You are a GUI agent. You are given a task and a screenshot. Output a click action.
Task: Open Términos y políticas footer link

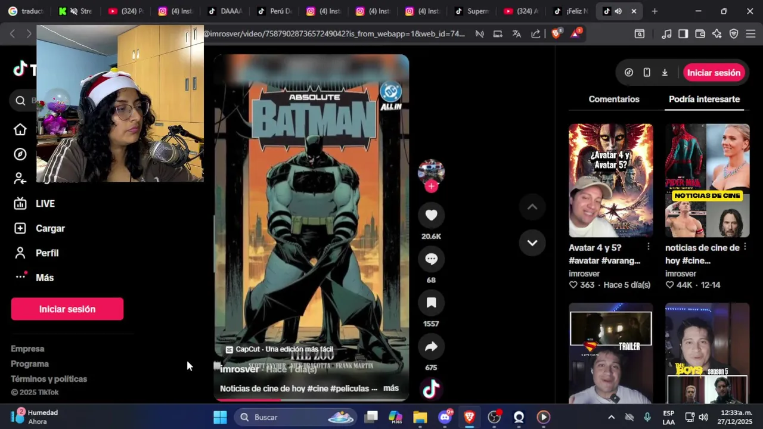click(49, 379)
